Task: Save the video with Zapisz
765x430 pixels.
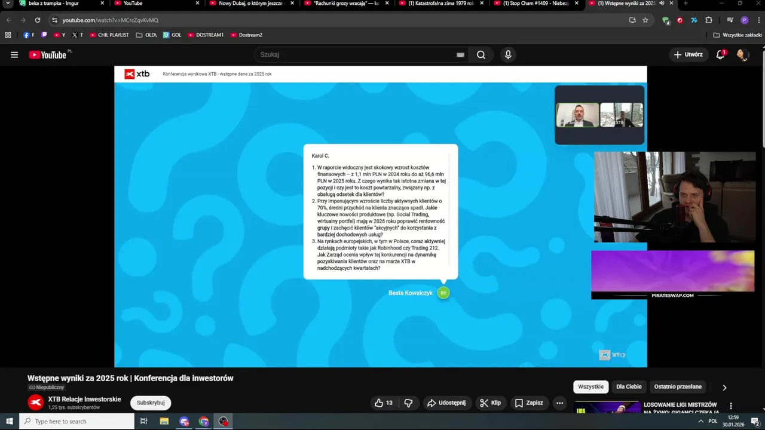Action: 529,403
